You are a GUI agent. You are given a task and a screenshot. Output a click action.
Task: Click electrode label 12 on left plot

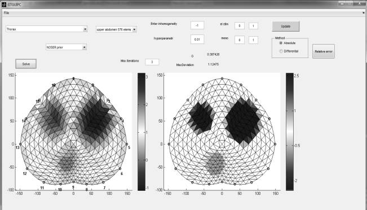point(25,174)
